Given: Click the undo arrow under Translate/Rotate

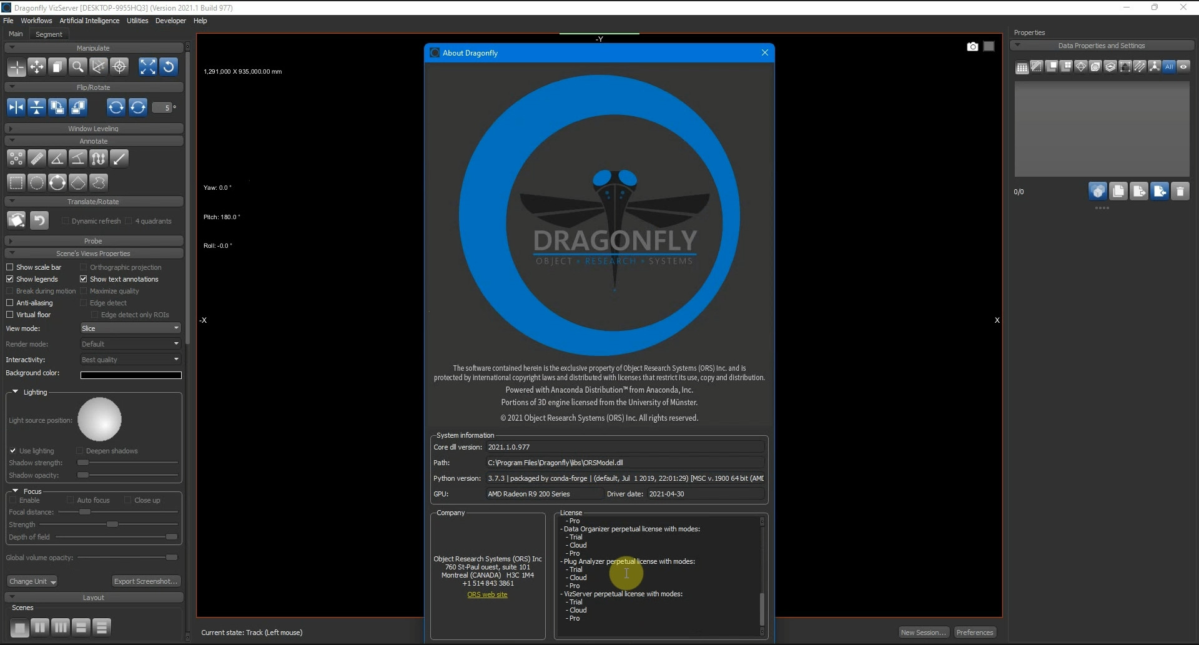Looking at the screenshot, I should 39,220.
